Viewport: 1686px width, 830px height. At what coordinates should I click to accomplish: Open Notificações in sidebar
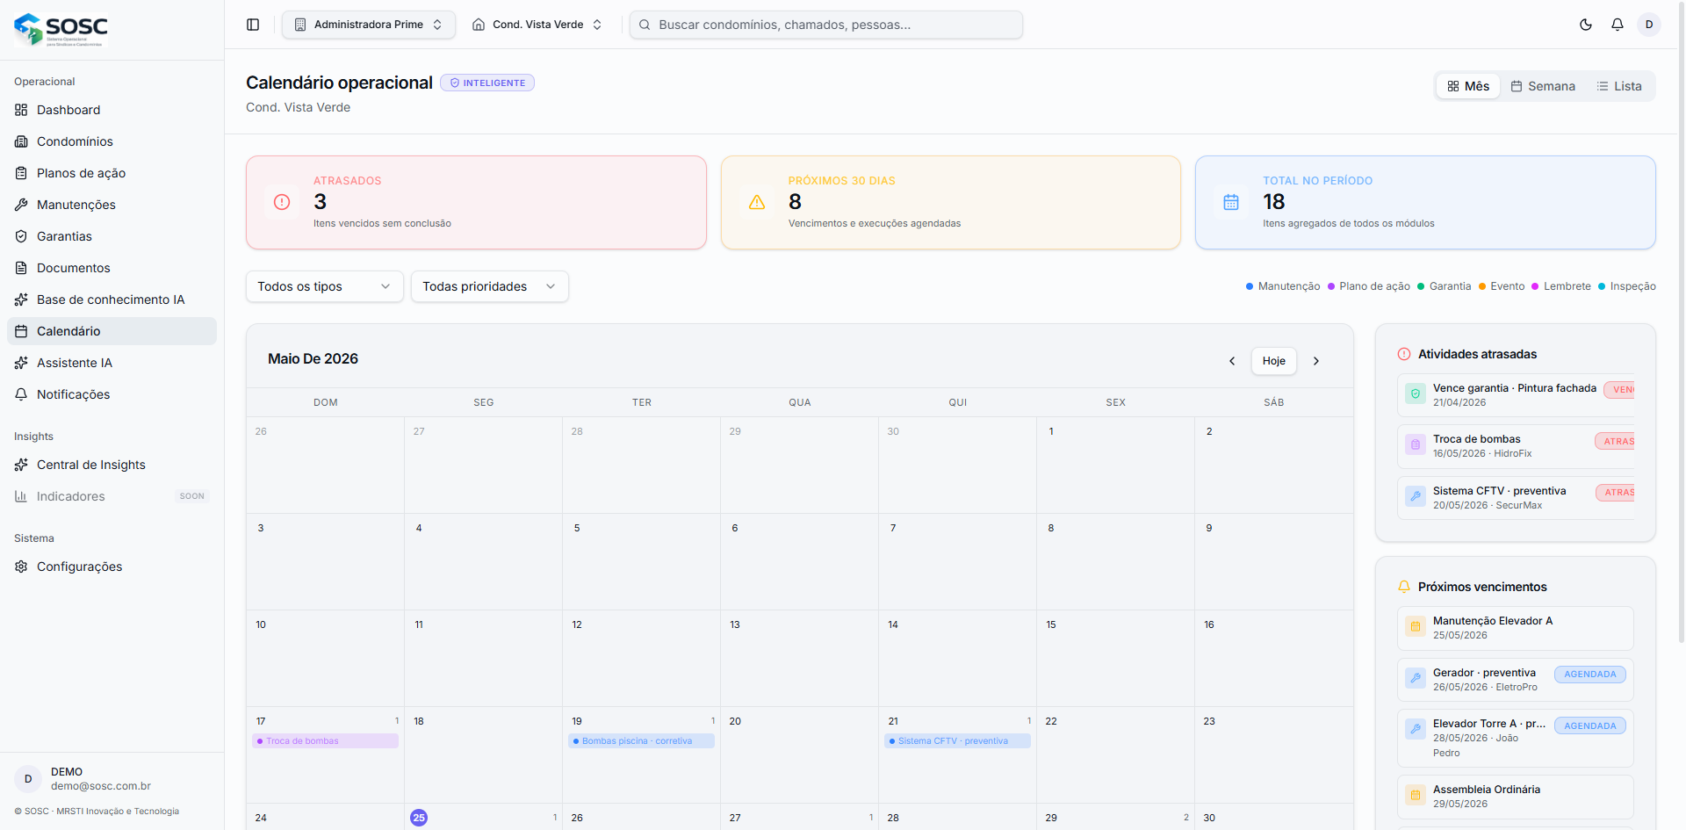click(112, 394)
